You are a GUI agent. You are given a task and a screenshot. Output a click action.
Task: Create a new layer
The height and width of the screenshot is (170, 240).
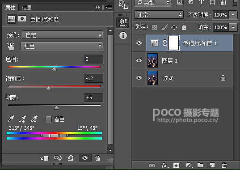(x=212, y=165)
